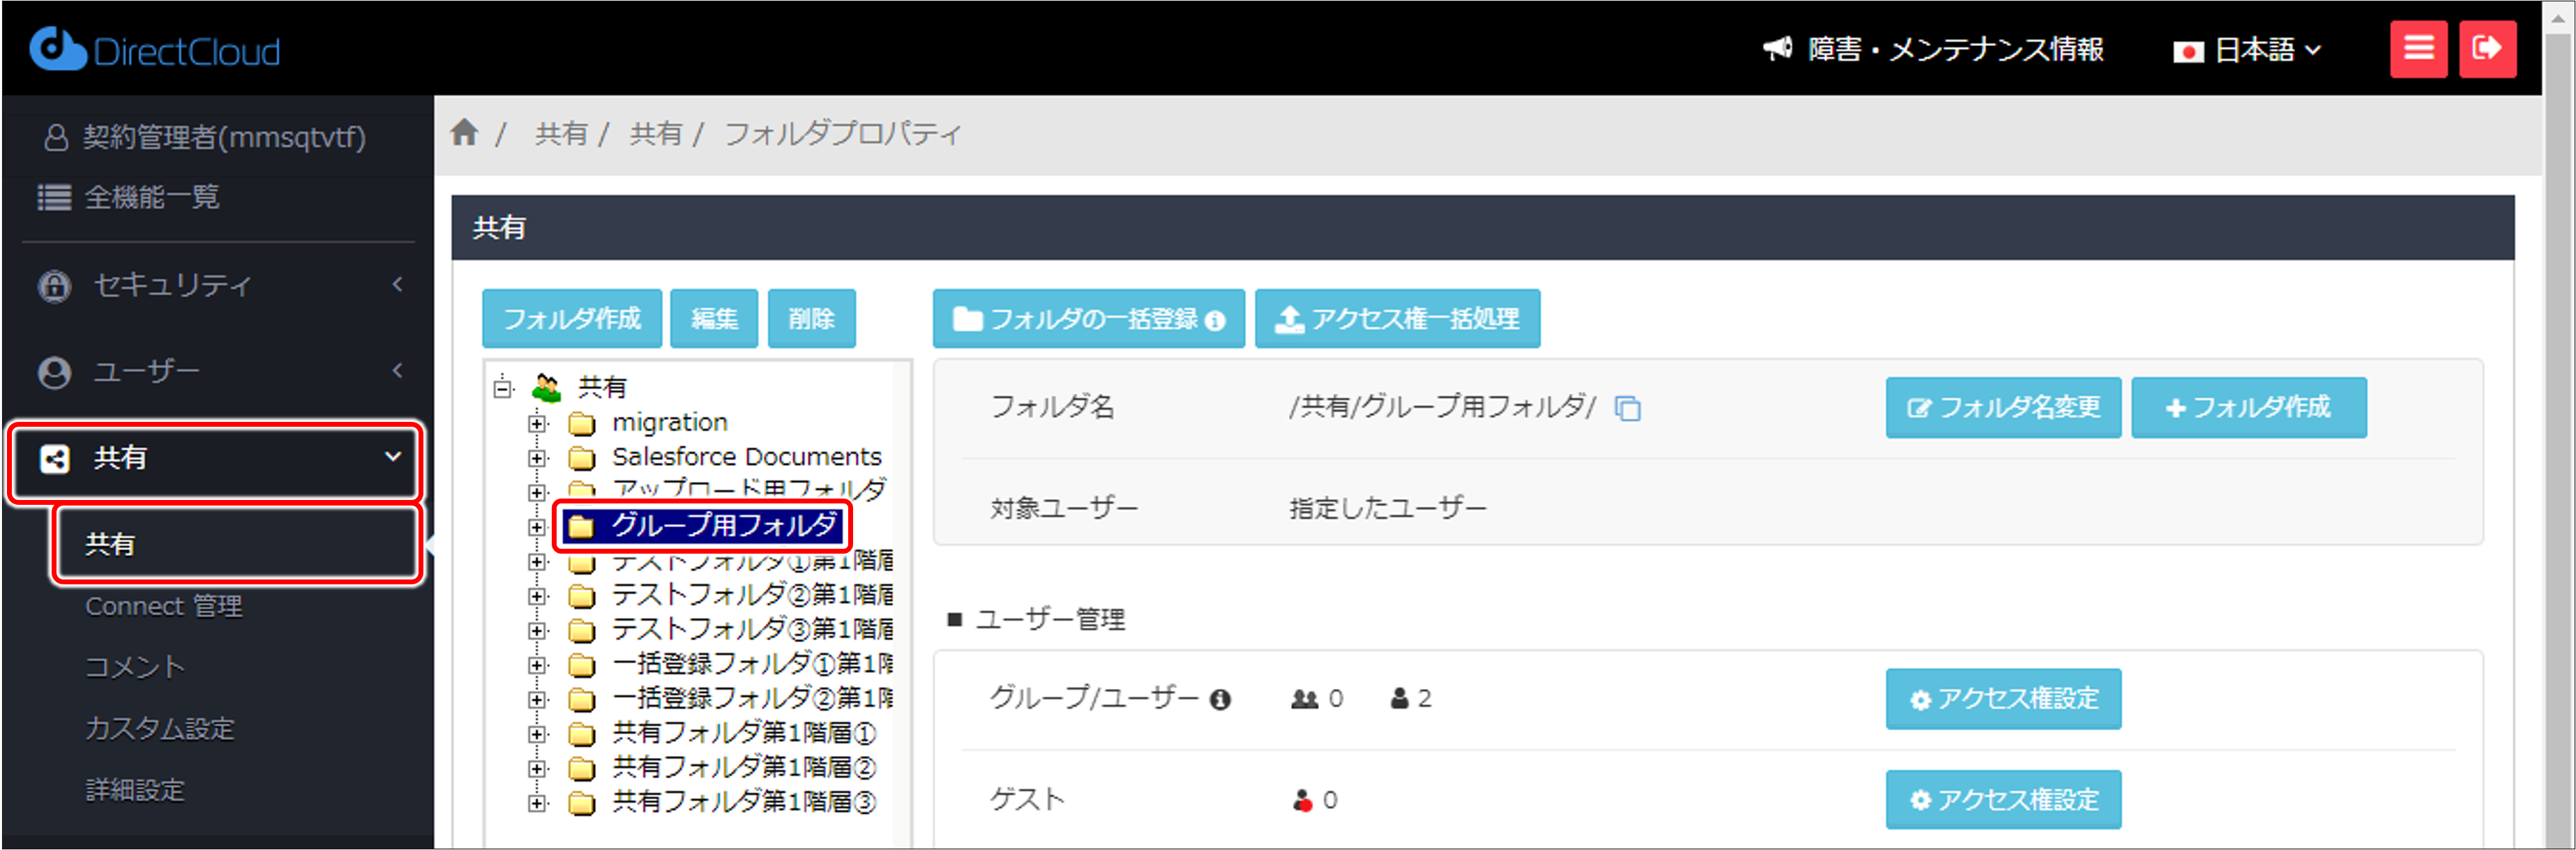Viewport: 2576px width, 850px height.
Task: Click the DirectCloud logo in the top bar
Action: click(x=155, y=47)
